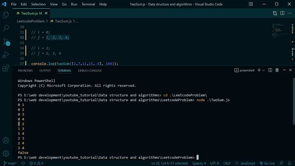Click line number 32 in gutter
Viewport: 295px width, 166px height.
22,37
